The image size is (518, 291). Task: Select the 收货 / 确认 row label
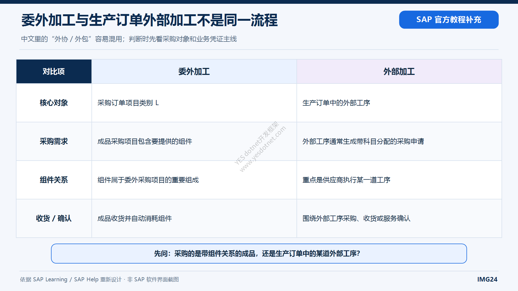(54, 218)
